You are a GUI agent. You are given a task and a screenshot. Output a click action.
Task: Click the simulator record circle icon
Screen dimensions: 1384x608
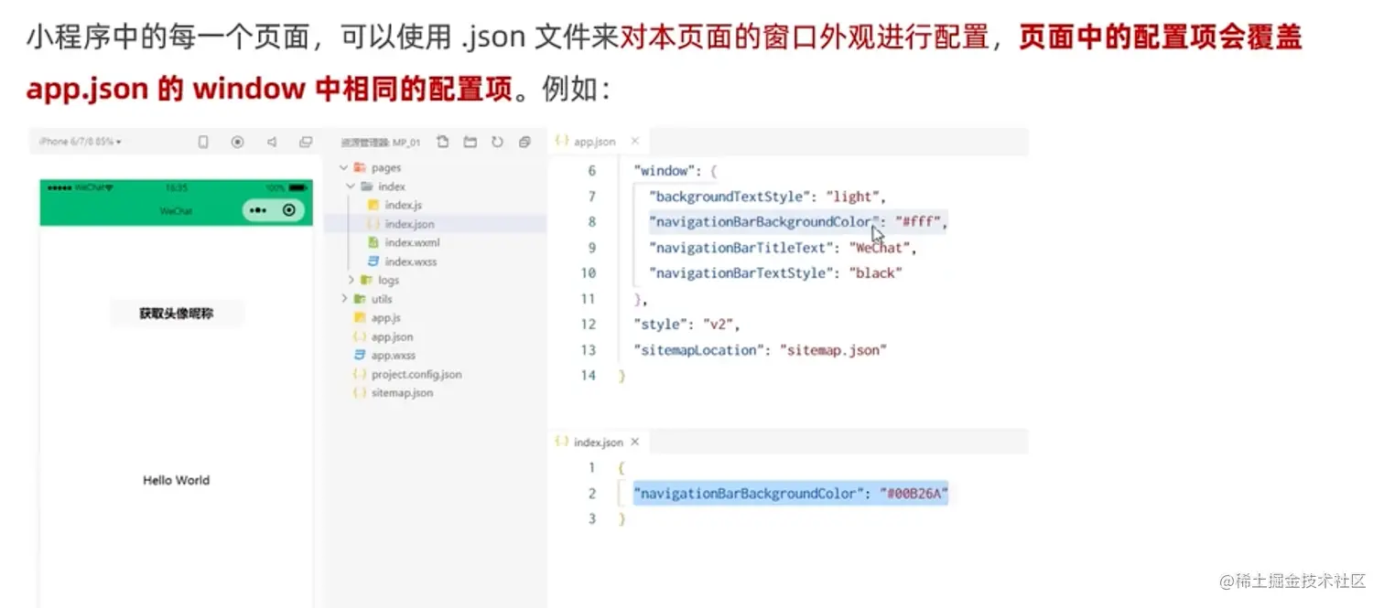tap(237, 142)
